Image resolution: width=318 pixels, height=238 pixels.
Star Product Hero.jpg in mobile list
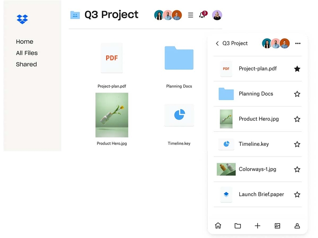click(297, 119)
